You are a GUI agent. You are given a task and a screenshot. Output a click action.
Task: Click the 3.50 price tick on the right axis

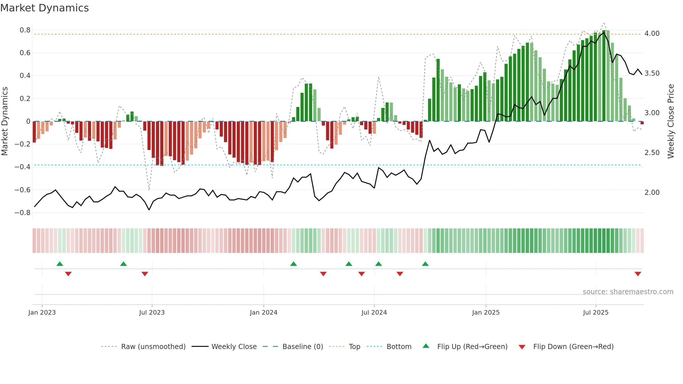pyautogui.click(x=652, y=73)
